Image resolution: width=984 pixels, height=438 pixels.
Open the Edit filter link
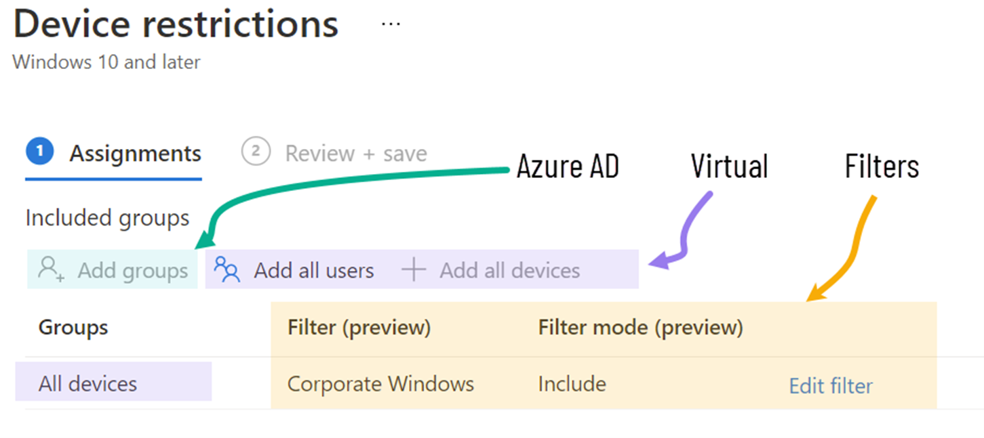[831, 386]
